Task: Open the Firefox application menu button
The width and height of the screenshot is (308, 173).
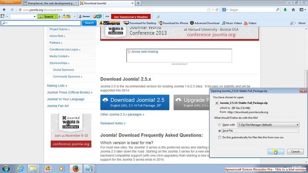Action: tap(10, 2)
